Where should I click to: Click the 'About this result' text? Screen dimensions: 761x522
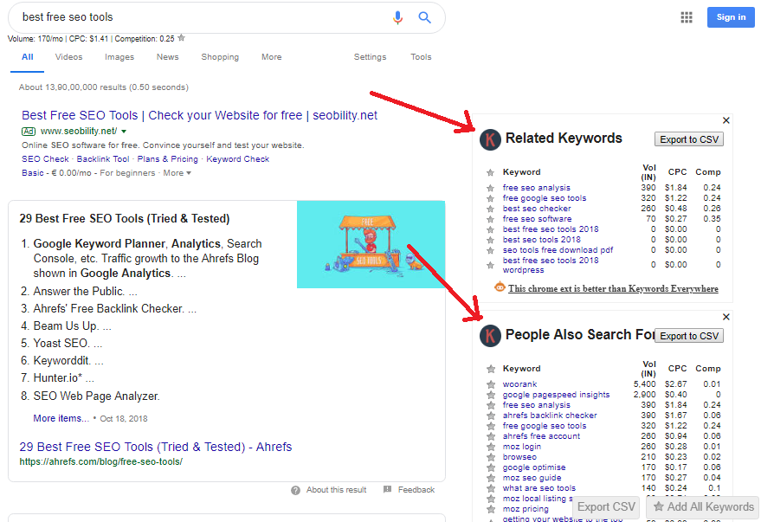click(x=336, y=490)
